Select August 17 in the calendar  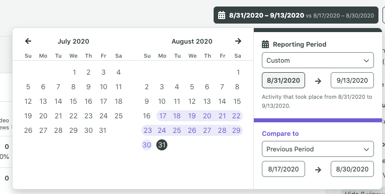click(x=162, y=116)
